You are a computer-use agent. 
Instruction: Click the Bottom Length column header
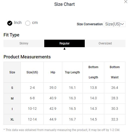click(x=93, y=72)
